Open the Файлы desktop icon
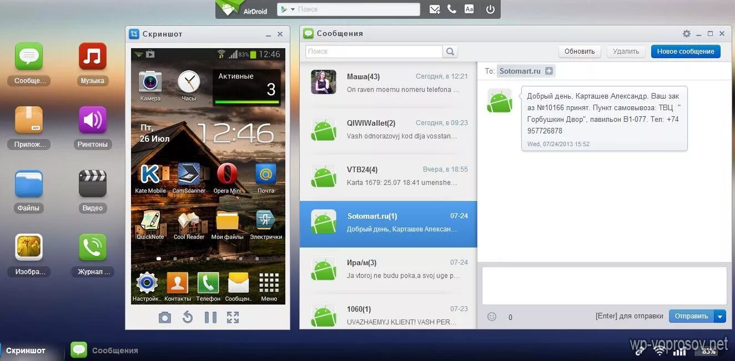Screen dimensions: 735x361 pos(29,184)
